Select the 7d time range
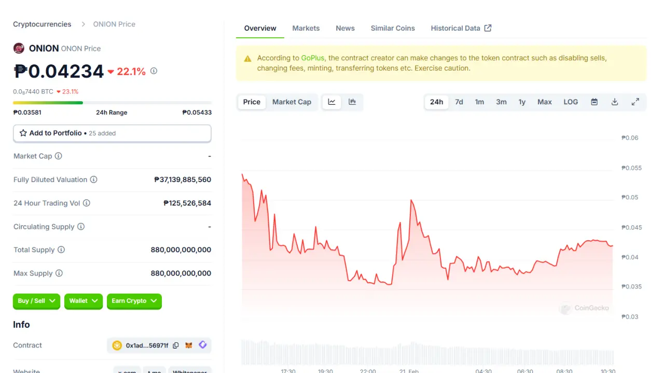The height and width of the screenshot is (373, 664). pyautogui.click(x=459, y=102)
